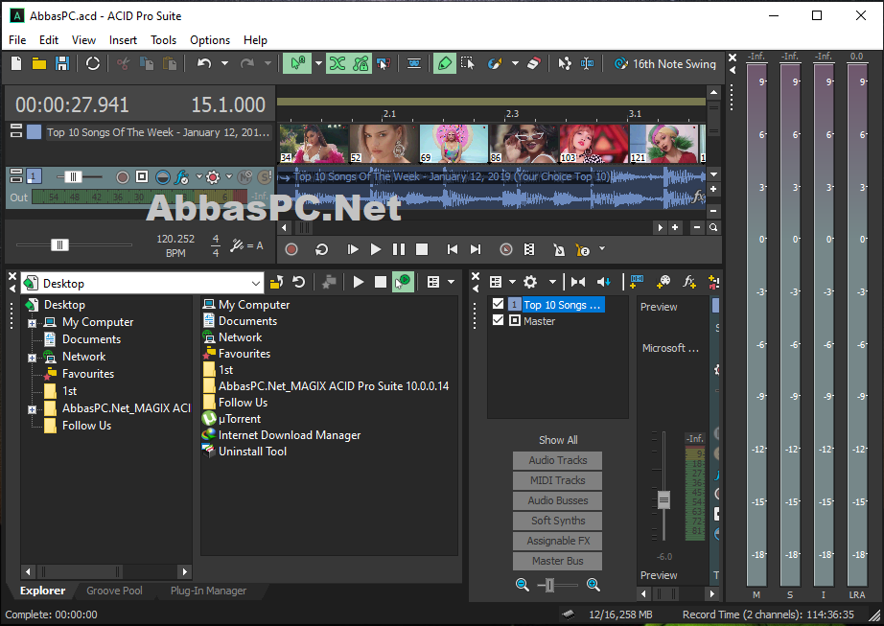
Task: Select the Selection tool with dotted rectangle
Action: pos(467,63)
